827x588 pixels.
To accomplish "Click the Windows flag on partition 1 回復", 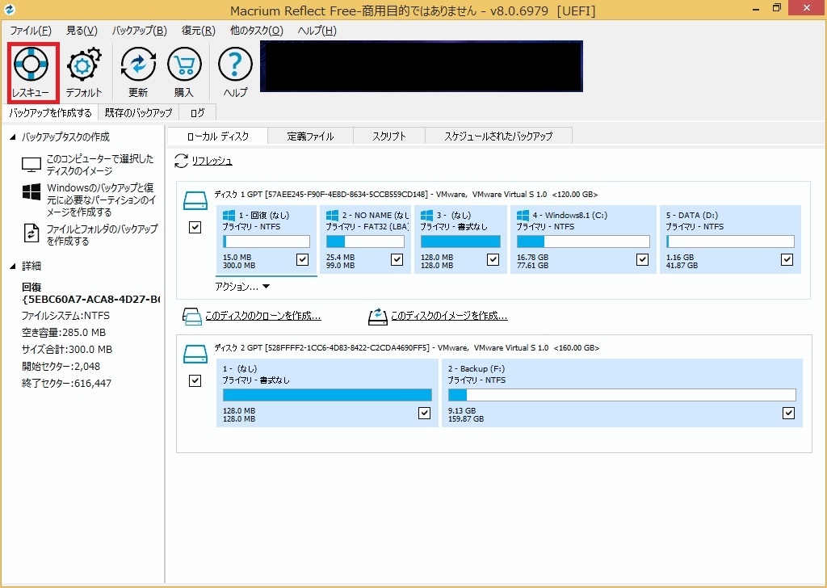I will 229,215.
